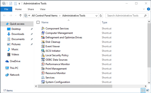This screenshot has width=151, height=93.
Task: Select the Event Viewer shortcut icon
Action: pos(43,46)
